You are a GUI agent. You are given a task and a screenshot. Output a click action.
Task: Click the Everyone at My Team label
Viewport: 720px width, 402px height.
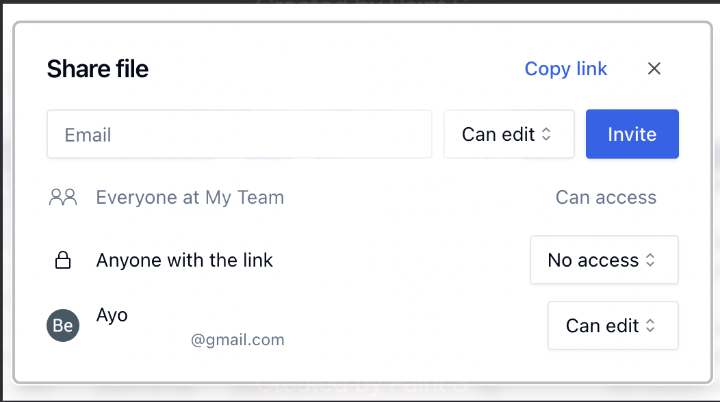(x=190, y=198)
